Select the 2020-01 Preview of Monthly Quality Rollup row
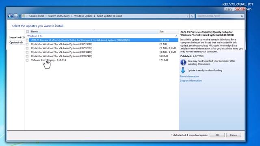The image size is (260, 146). click(104, 40)
